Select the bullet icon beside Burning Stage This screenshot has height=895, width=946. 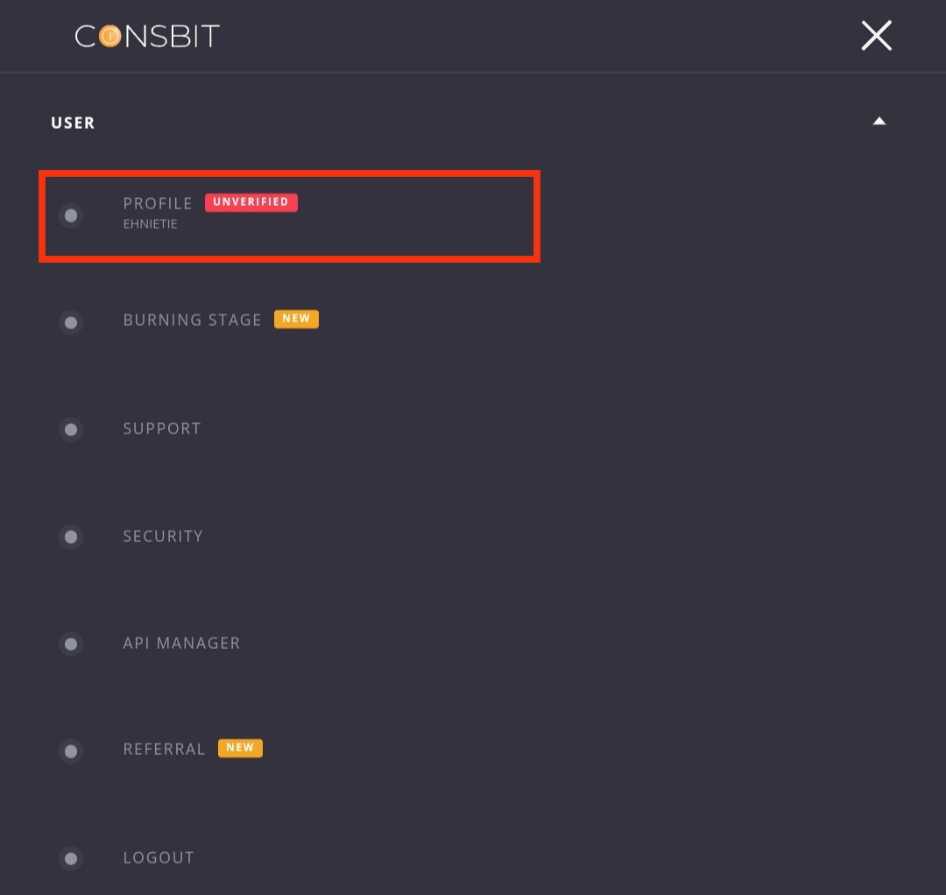[x=71, y=322]
